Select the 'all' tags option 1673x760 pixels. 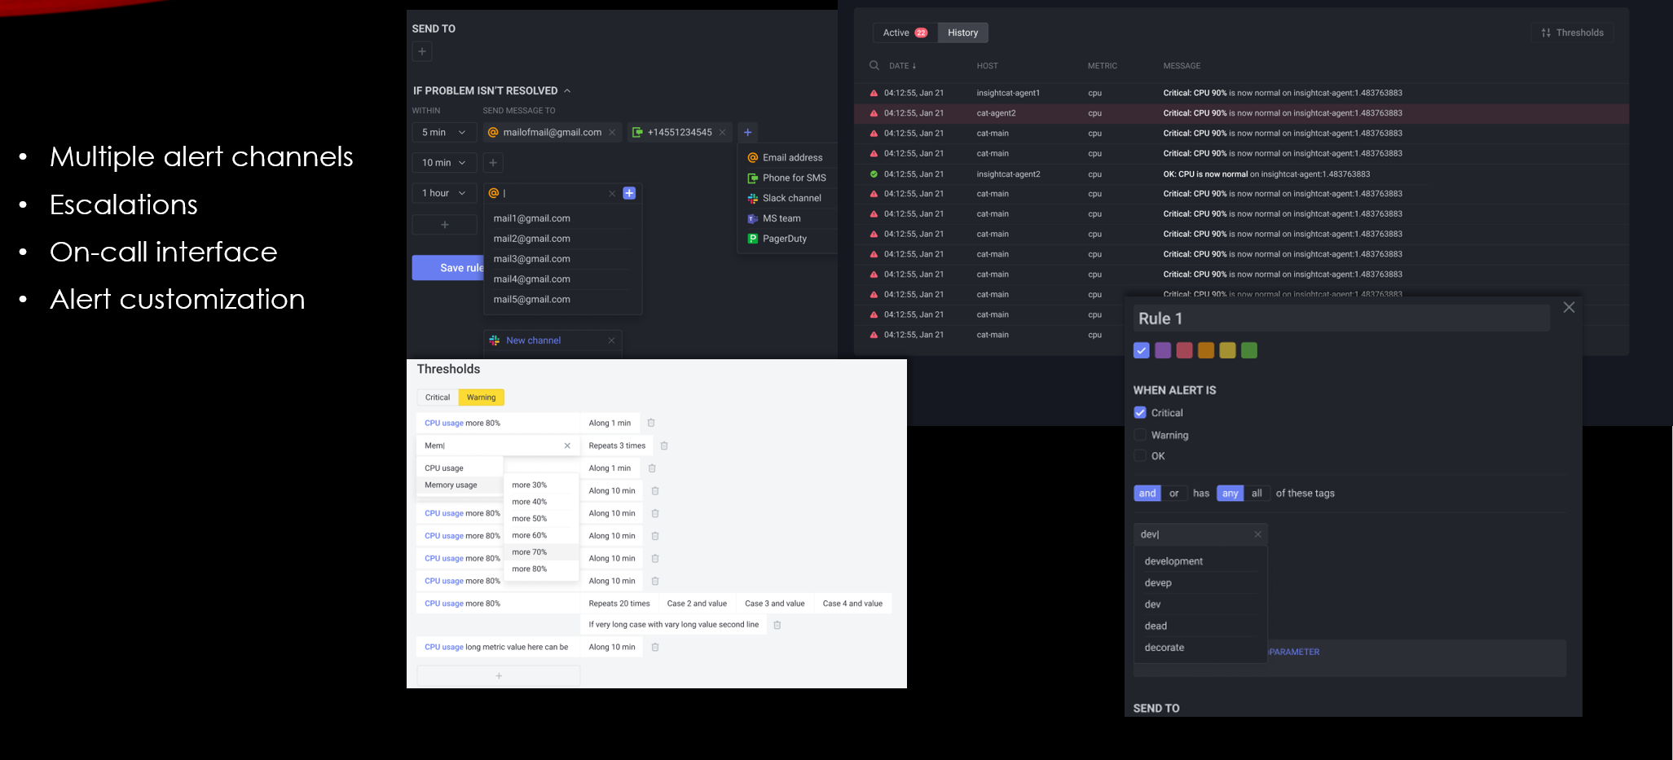pyautogui.click(x=1257, y=493)
